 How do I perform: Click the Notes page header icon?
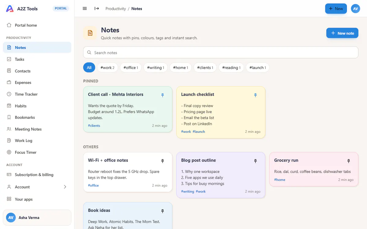click(x=90, y=33)
